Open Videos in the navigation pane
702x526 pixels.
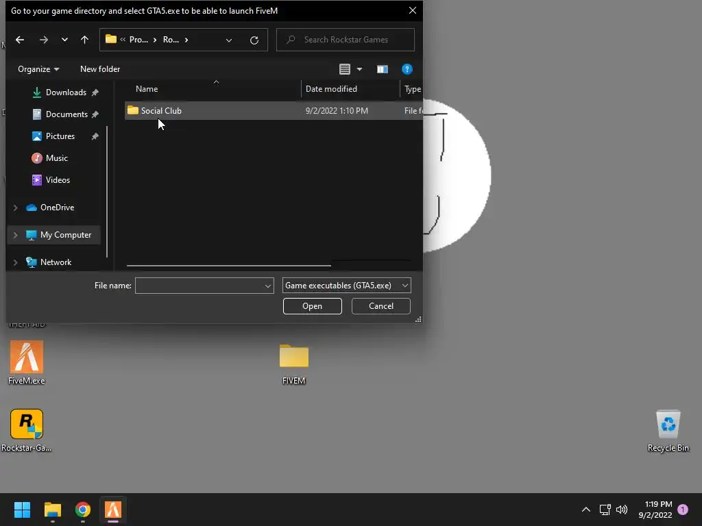click(58, 180)
